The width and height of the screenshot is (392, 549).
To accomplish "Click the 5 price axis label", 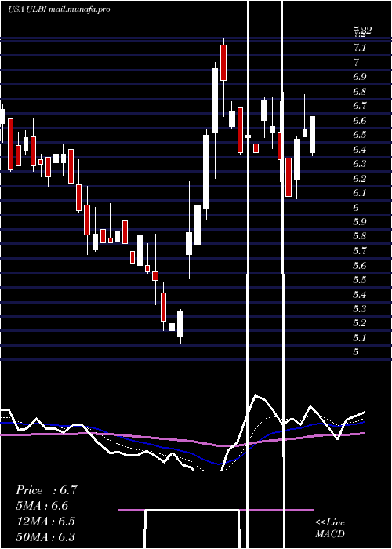I will pos(356,353).
